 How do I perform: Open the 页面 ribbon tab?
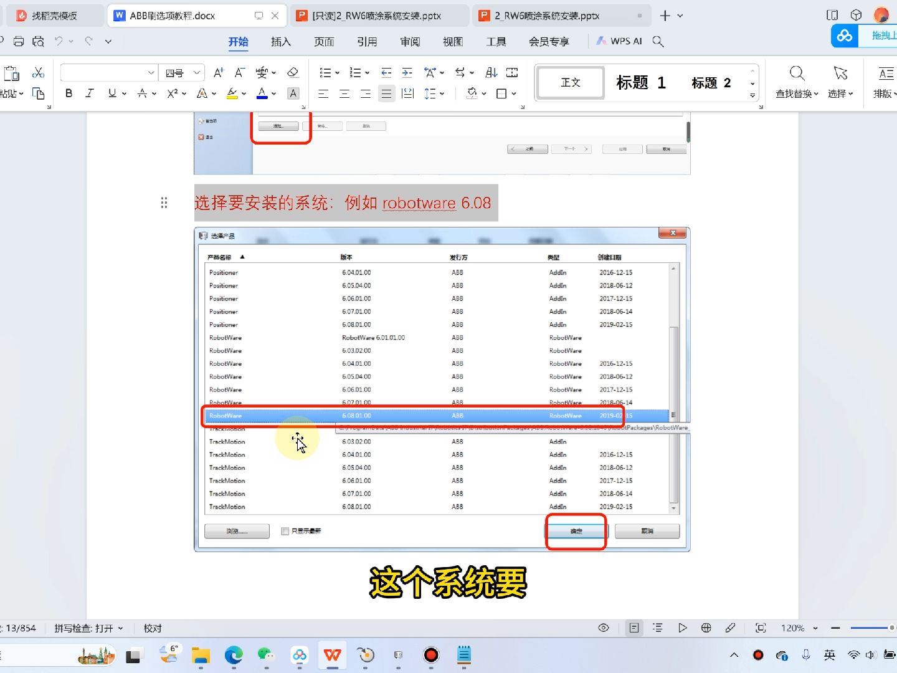(324, 42)
